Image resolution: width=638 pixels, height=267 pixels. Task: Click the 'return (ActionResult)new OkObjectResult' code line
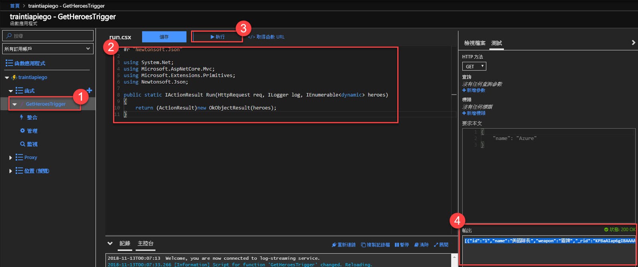point(206,107)
